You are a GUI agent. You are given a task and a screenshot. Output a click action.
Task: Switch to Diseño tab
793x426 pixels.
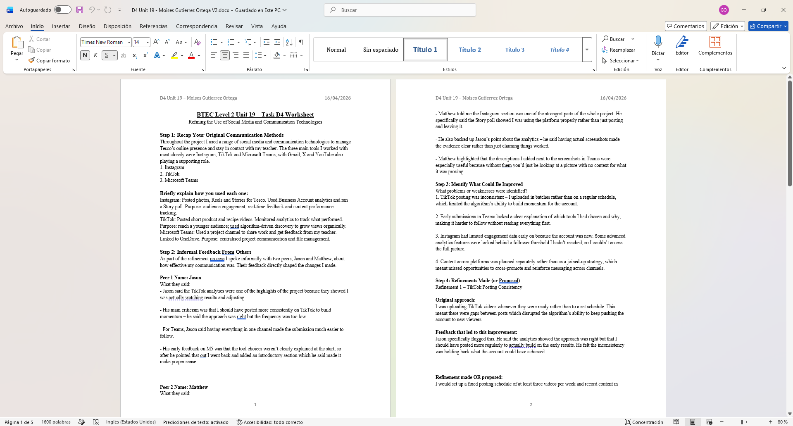pyautogui.click(x=87, y=26)
